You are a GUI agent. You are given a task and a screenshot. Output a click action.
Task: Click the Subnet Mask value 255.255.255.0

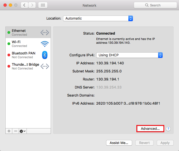[x=109, y=71]
